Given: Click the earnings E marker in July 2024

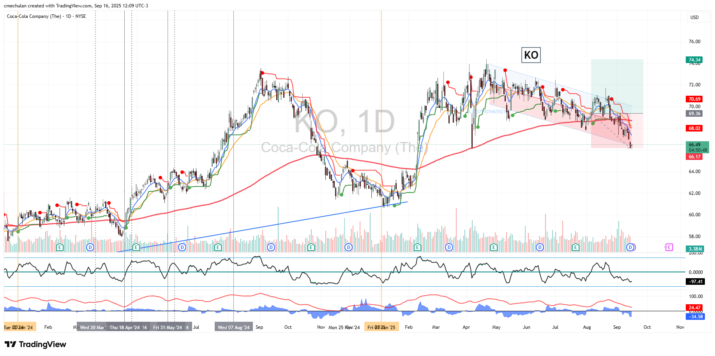Looking at the screenshot, I should click(218, 247).
